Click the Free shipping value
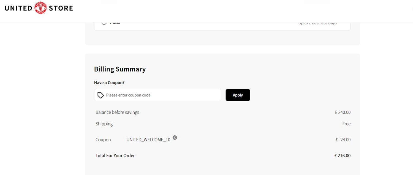 (346, 124)
